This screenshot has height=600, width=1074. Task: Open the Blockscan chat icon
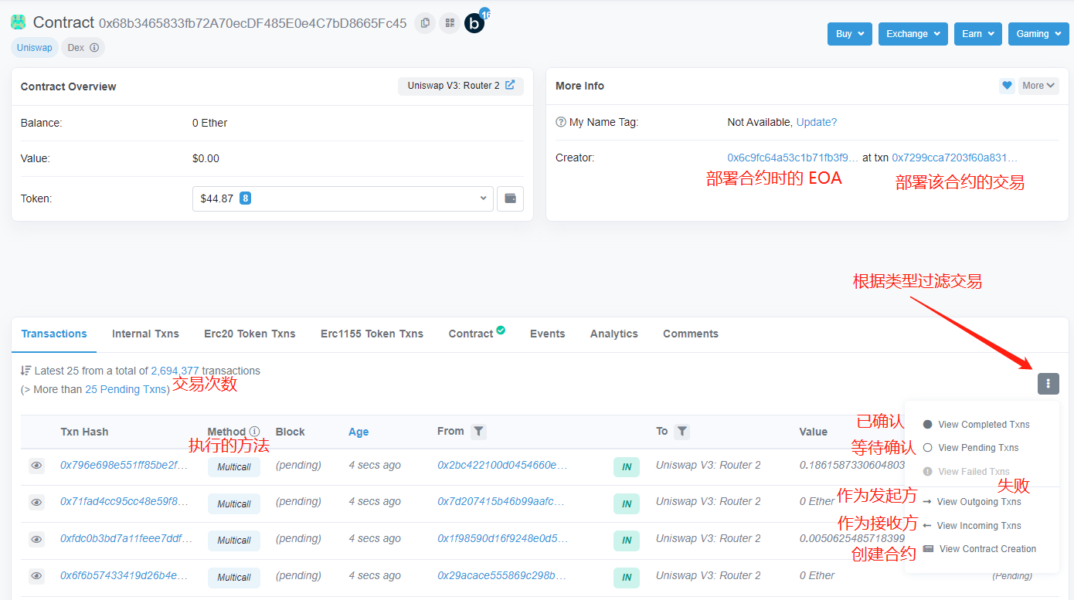pos(474,23)
